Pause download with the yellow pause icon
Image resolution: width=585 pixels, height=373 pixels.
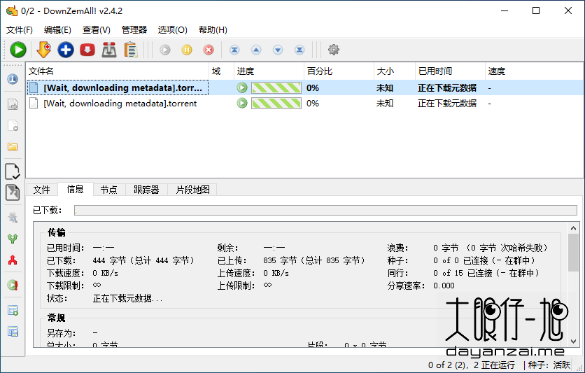[x=187, y=50]
